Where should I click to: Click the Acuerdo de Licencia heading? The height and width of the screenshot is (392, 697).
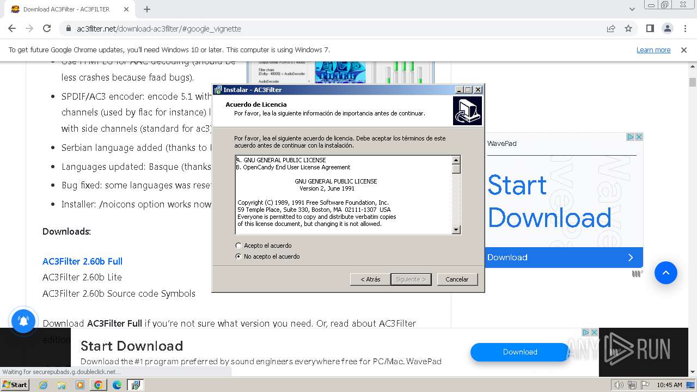pos(256,105)
